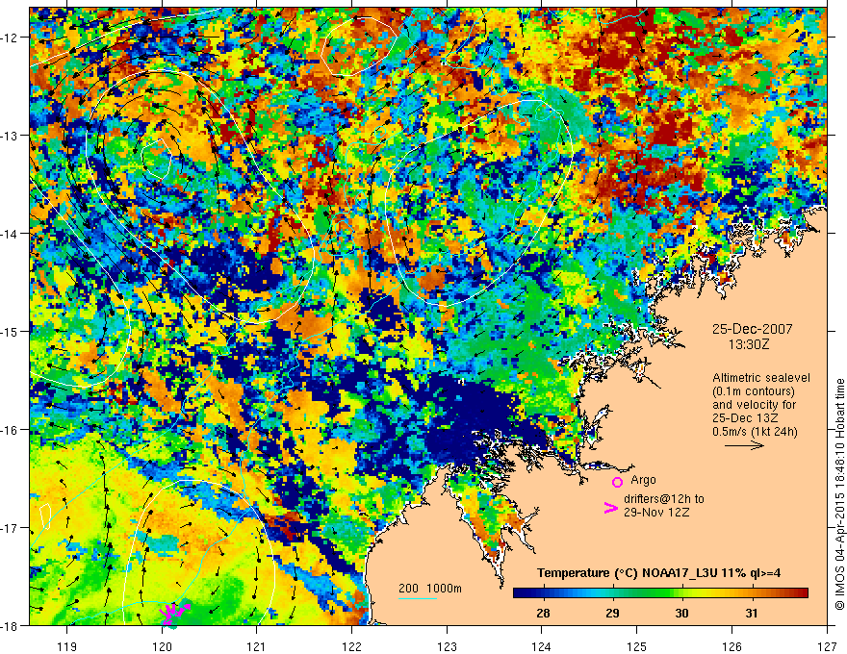This screenshot has height=654, width=847.
Task: Click the '-14' latitude axis label
Action: coord(10,234)
